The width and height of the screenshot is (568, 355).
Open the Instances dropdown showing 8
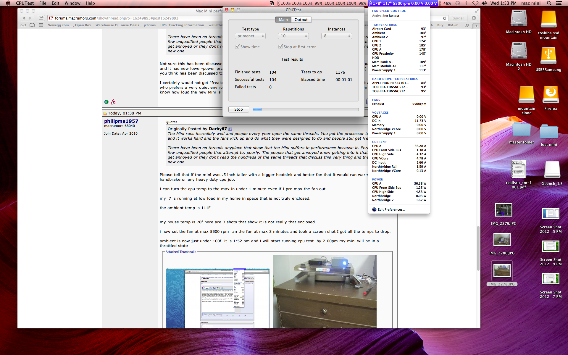pos(336,36)
